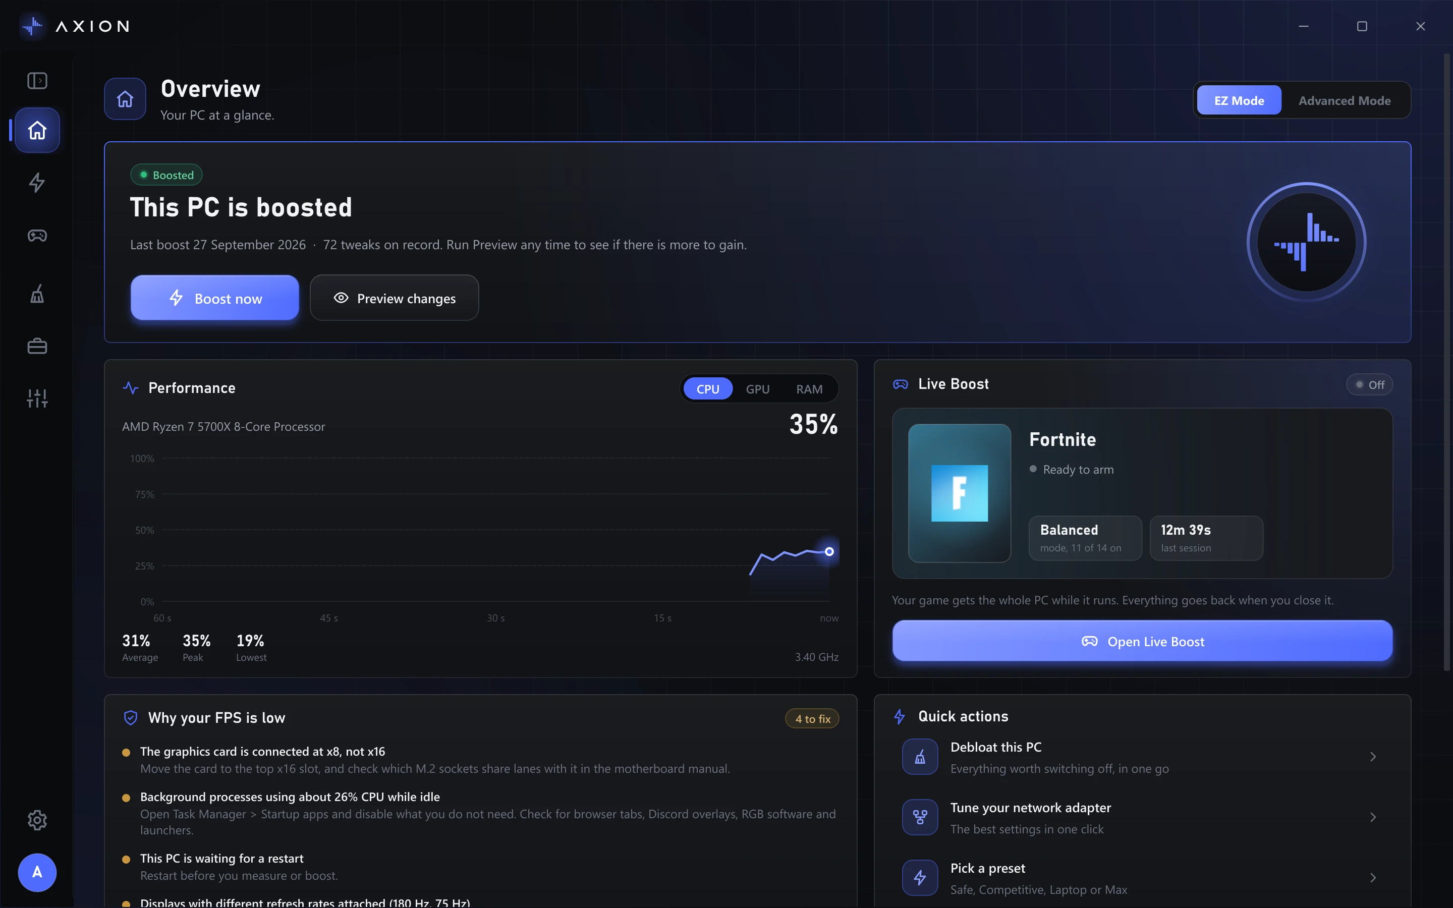Click the Fortnite title text

click(x=1062, y=439)
